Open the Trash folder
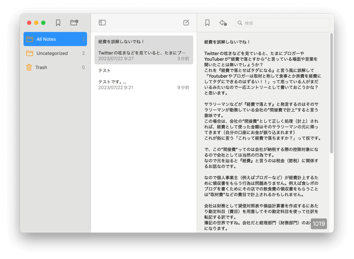The image size is (354, 259). [55, 67]
